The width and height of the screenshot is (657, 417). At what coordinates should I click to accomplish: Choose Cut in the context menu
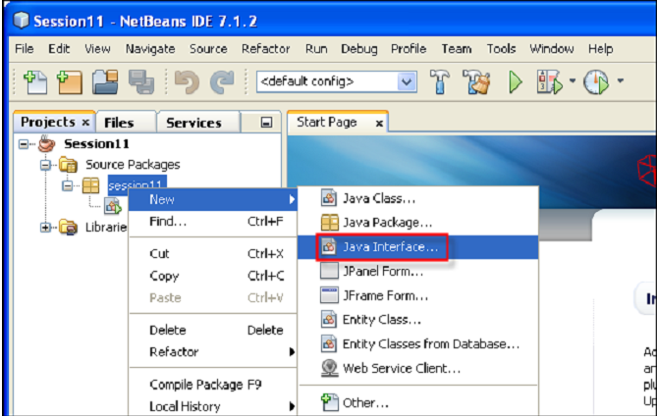tap(213, 254)
